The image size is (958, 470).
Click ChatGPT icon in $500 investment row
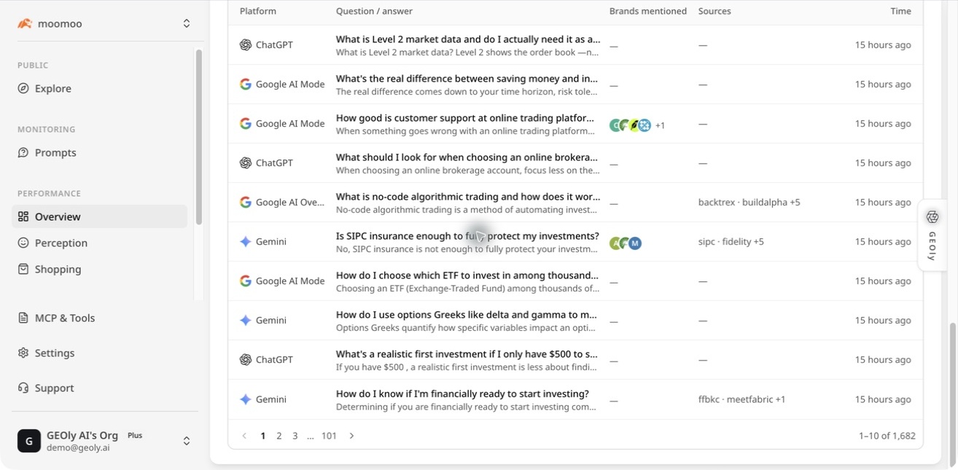pyautogui.click(x=246, y=359)
